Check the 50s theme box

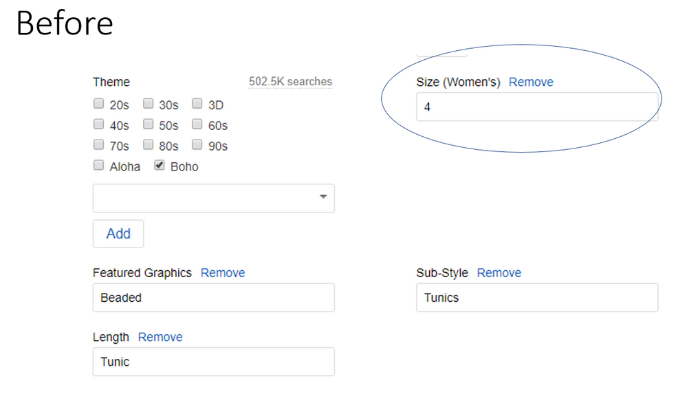pyautogui.click(x=148, y=125)
